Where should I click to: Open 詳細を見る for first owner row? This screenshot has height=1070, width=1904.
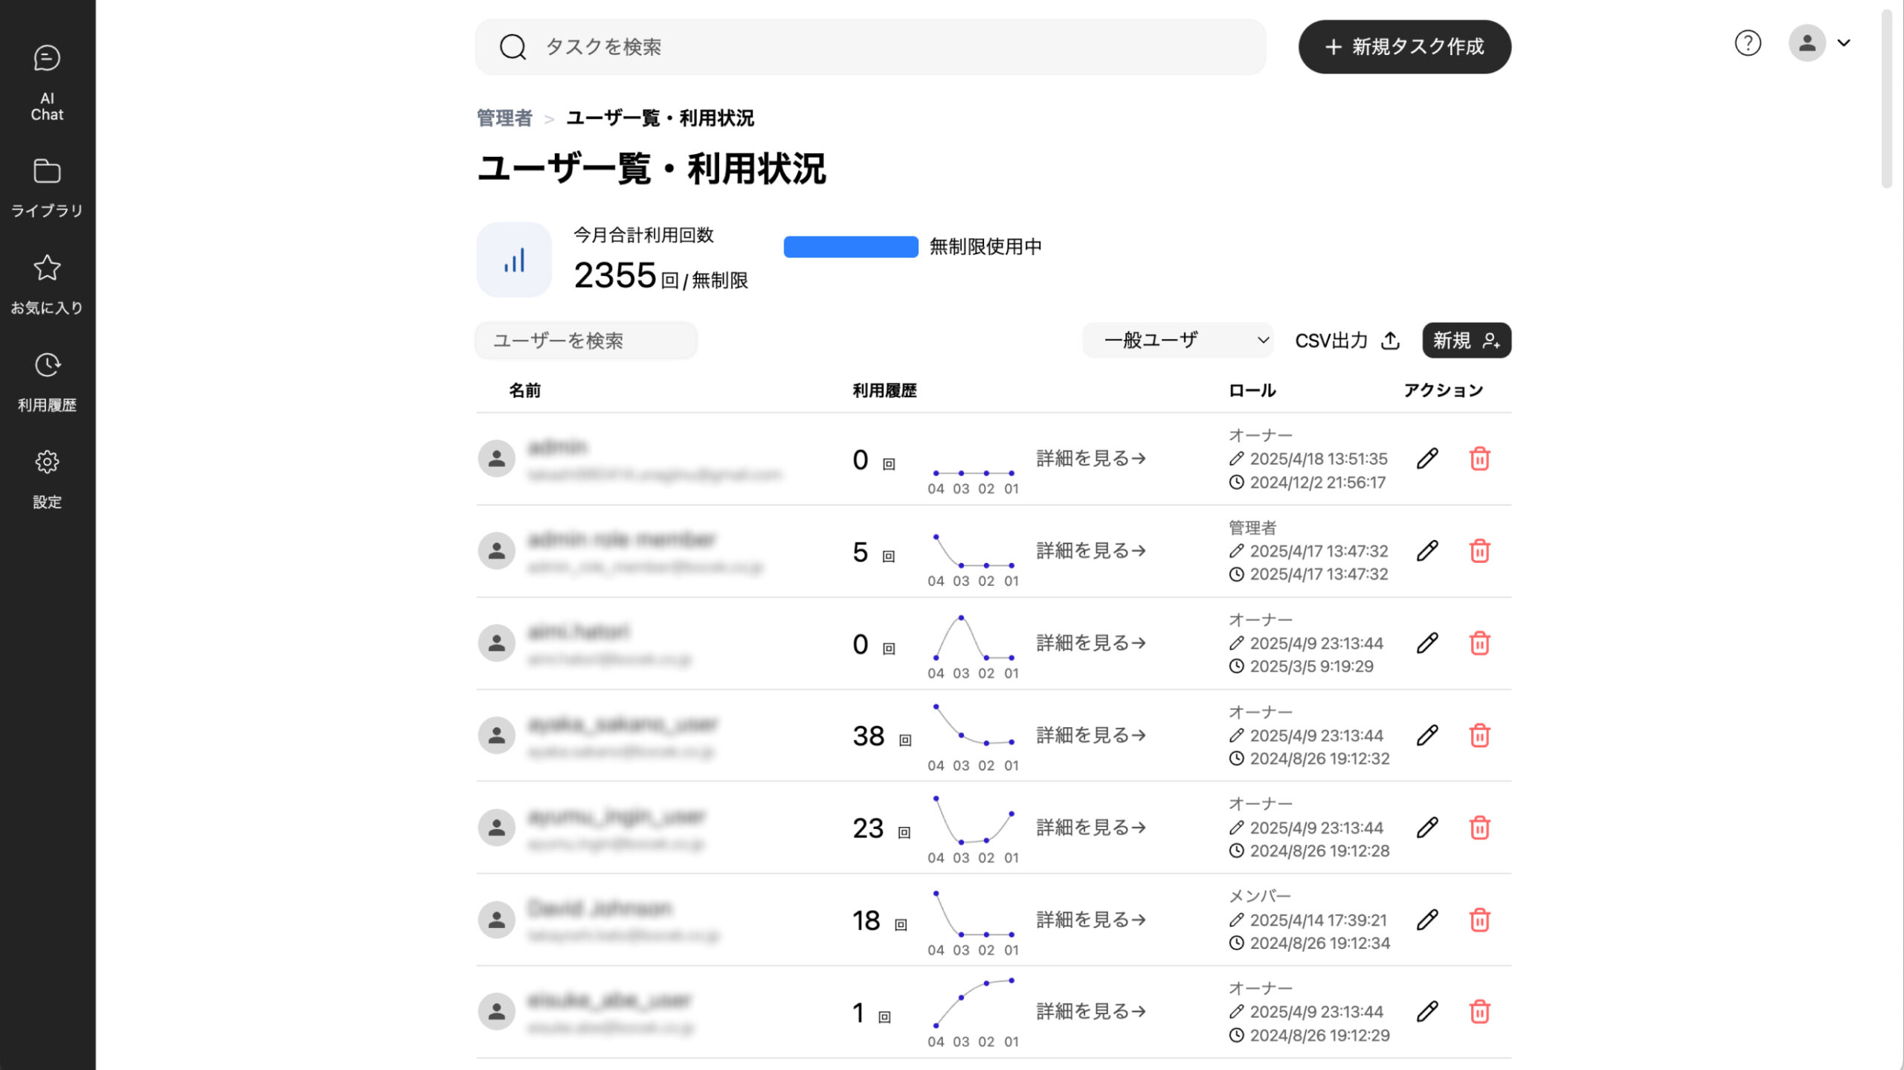coord(1090,459)
